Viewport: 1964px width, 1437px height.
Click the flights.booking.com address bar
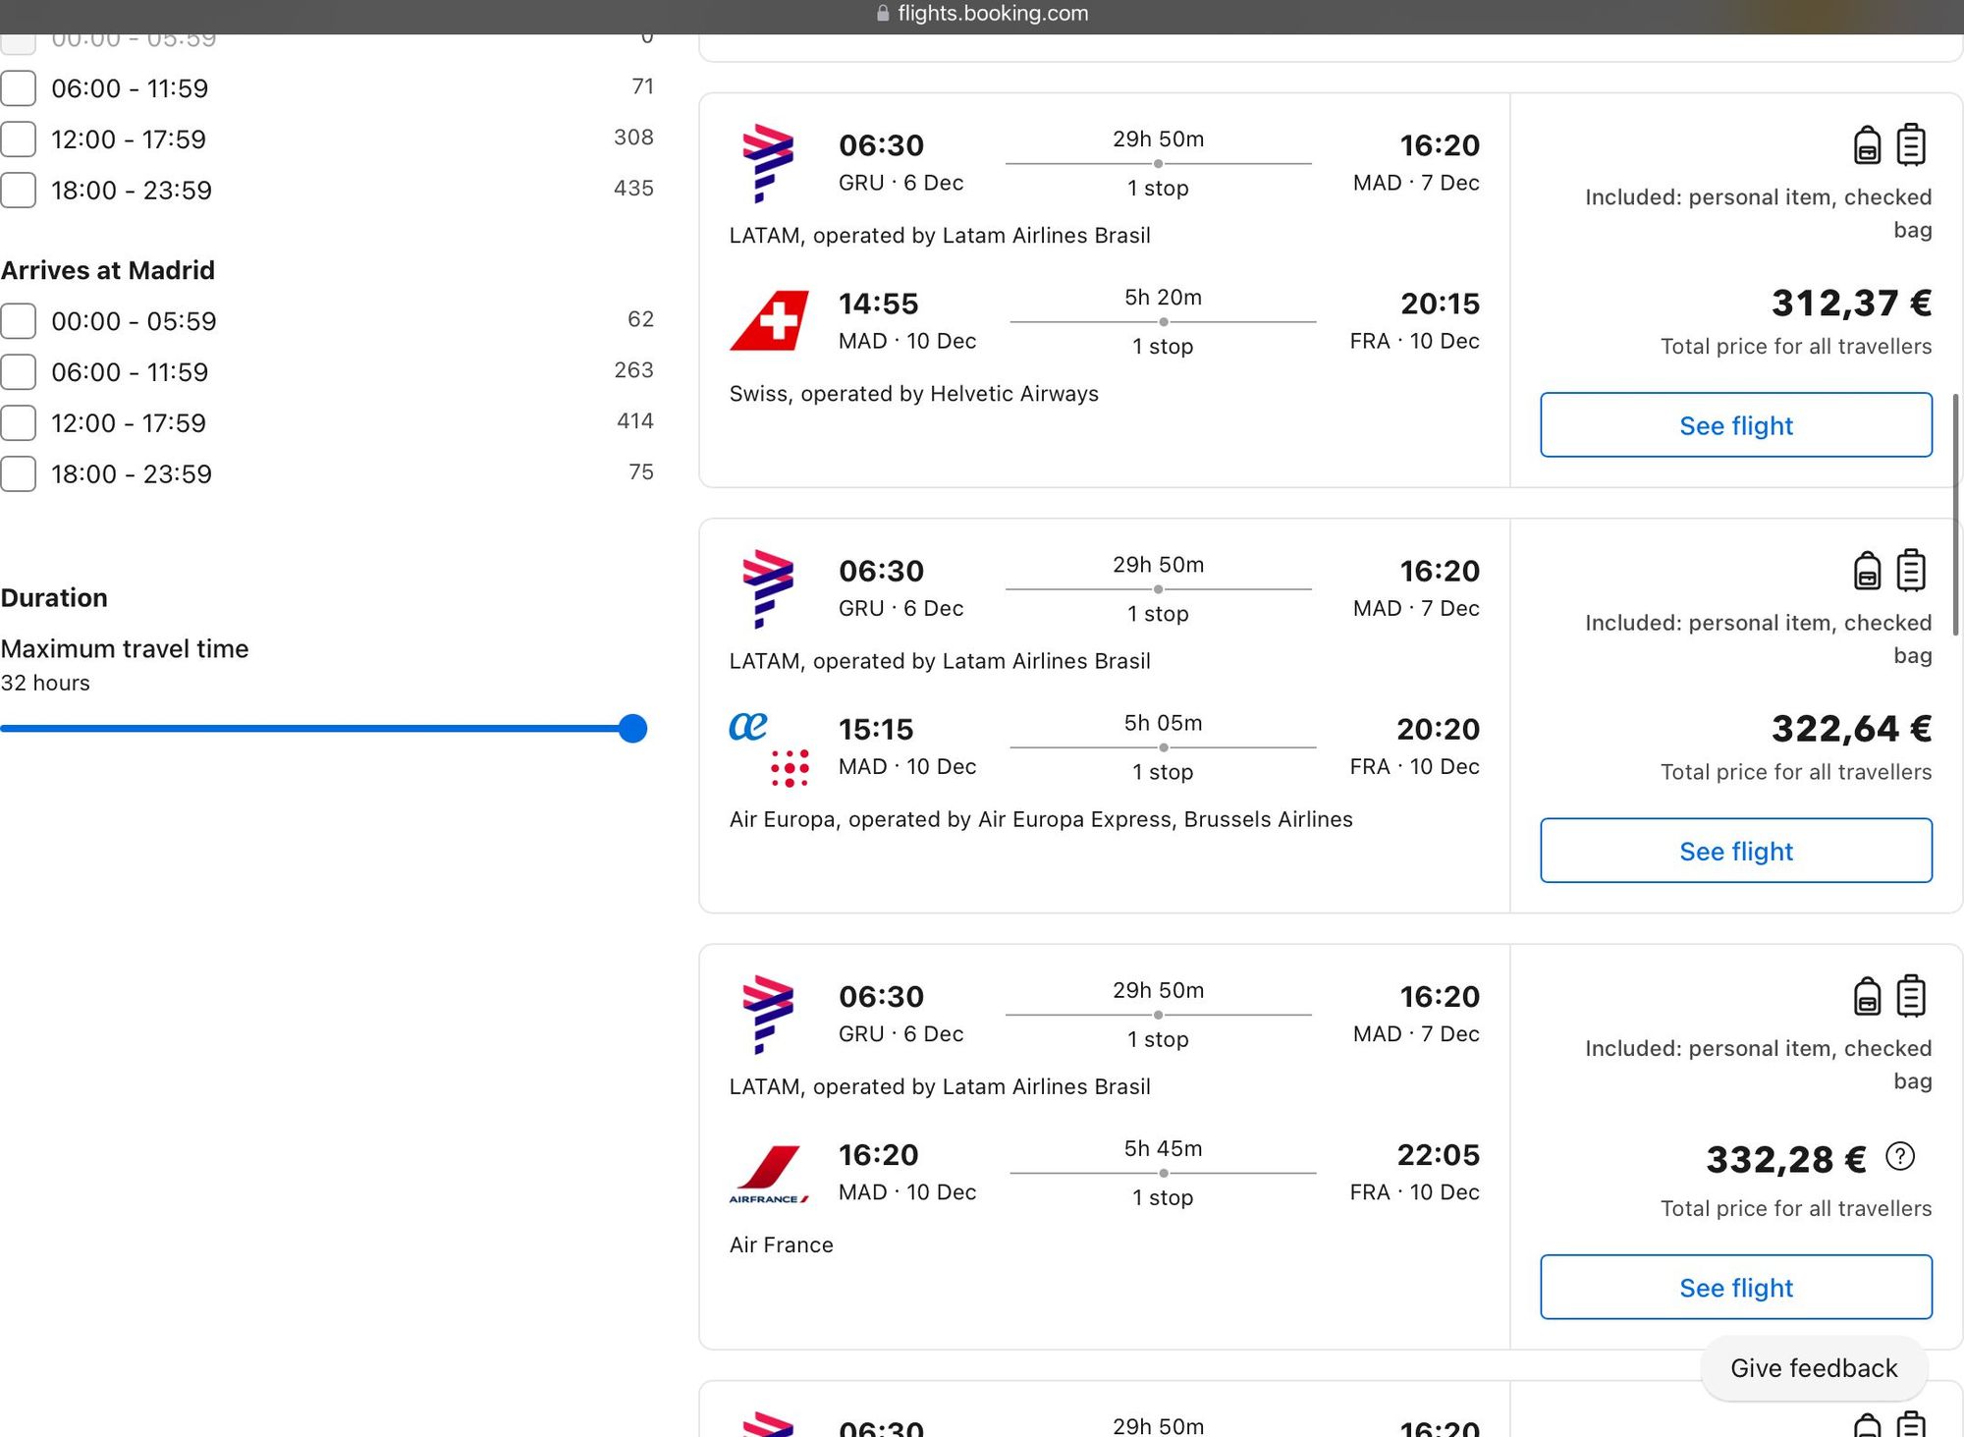click(x=992, y=14)
